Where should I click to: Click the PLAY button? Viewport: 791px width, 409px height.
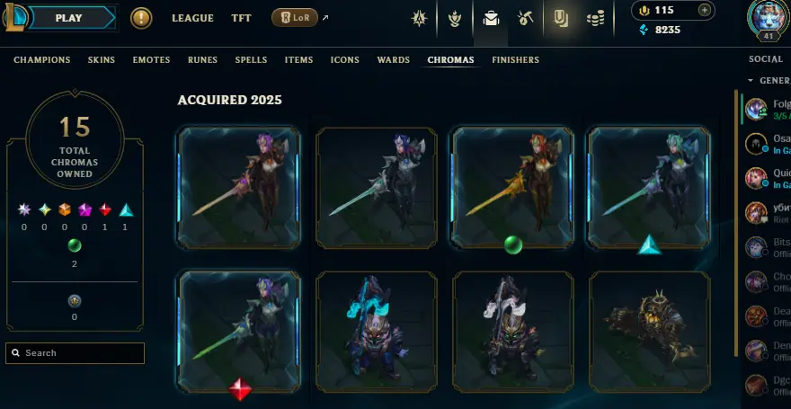(69, 18)
